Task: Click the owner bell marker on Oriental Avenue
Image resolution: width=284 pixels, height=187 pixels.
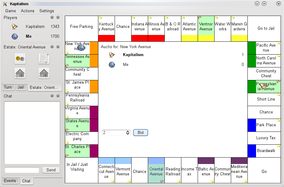Action: 162,181
